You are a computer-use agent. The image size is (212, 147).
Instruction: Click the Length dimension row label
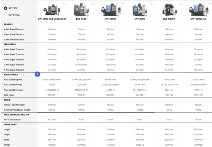(7, 129)
